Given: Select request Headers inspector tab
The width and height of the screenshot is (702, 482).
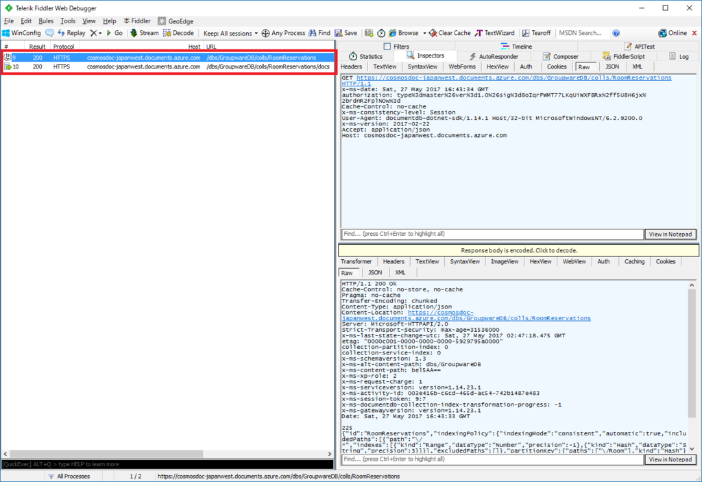Looking at the screenshot, I should (x=352, y=67).
